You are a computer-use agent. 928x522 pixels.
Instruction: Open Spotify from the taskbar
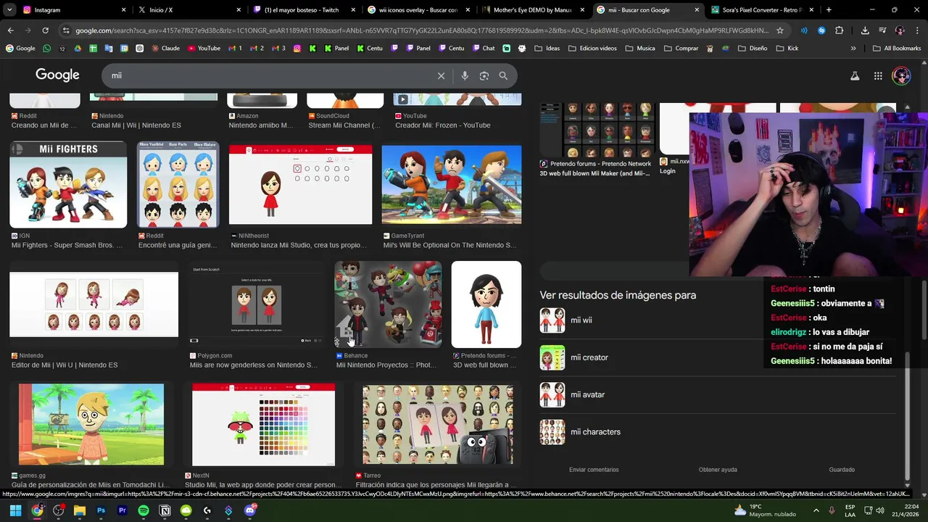[x=144, y=510]
